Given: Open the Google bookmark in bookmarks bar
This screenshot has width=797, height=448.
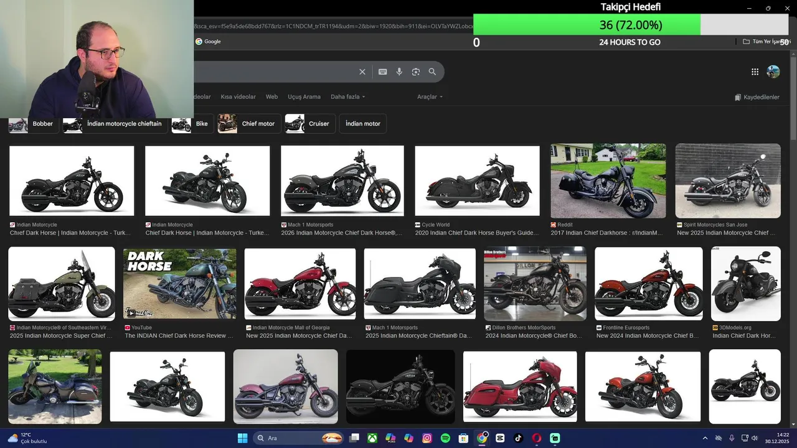Looking at the screenshot, I should [x=208, y=42].
